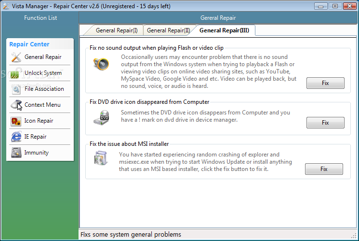359x241 pixels.
Task: Click the status bar 'Fixs some system' text
Action: tap(131, 234)
